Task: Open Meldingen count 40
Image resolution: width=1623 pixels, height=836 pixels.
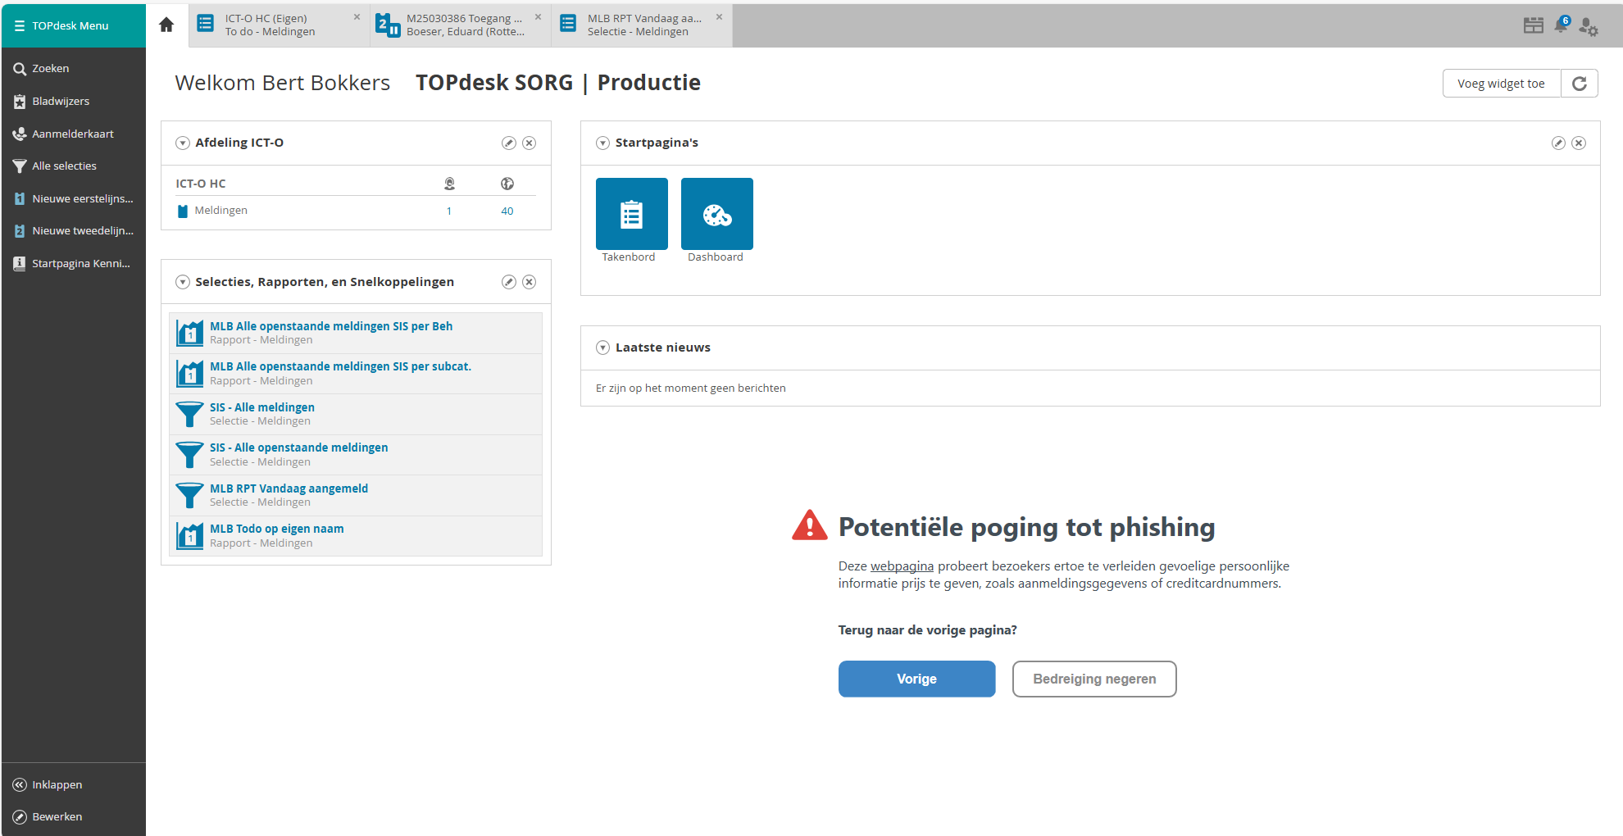Action: tap(507, 211)
